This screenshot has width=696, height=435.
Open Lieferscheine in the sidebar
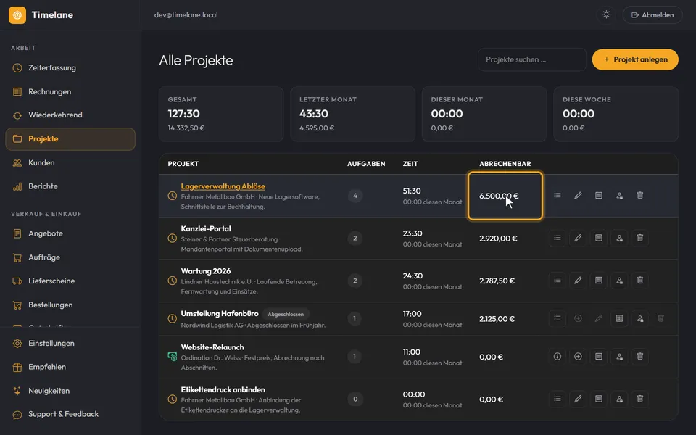tap(70, 281)
